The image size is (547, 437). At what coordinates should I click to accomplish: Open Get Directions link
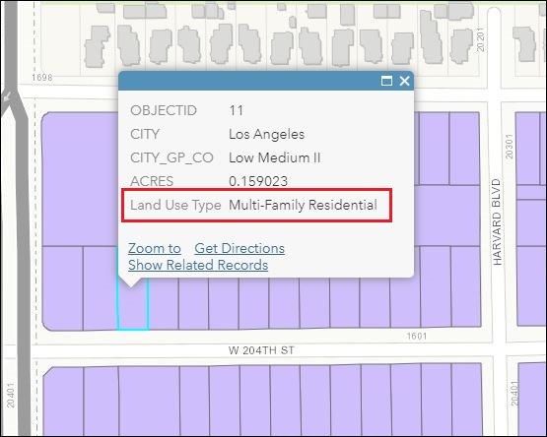[239, 248]
